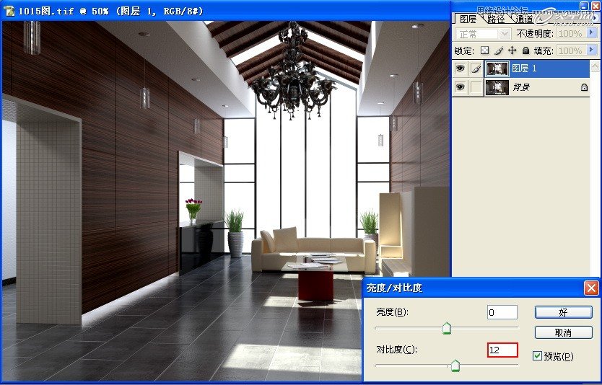Hide the 背景 layer eye icon
The image size is (602, 385).
pyautogui.click(x=460, y=87)
